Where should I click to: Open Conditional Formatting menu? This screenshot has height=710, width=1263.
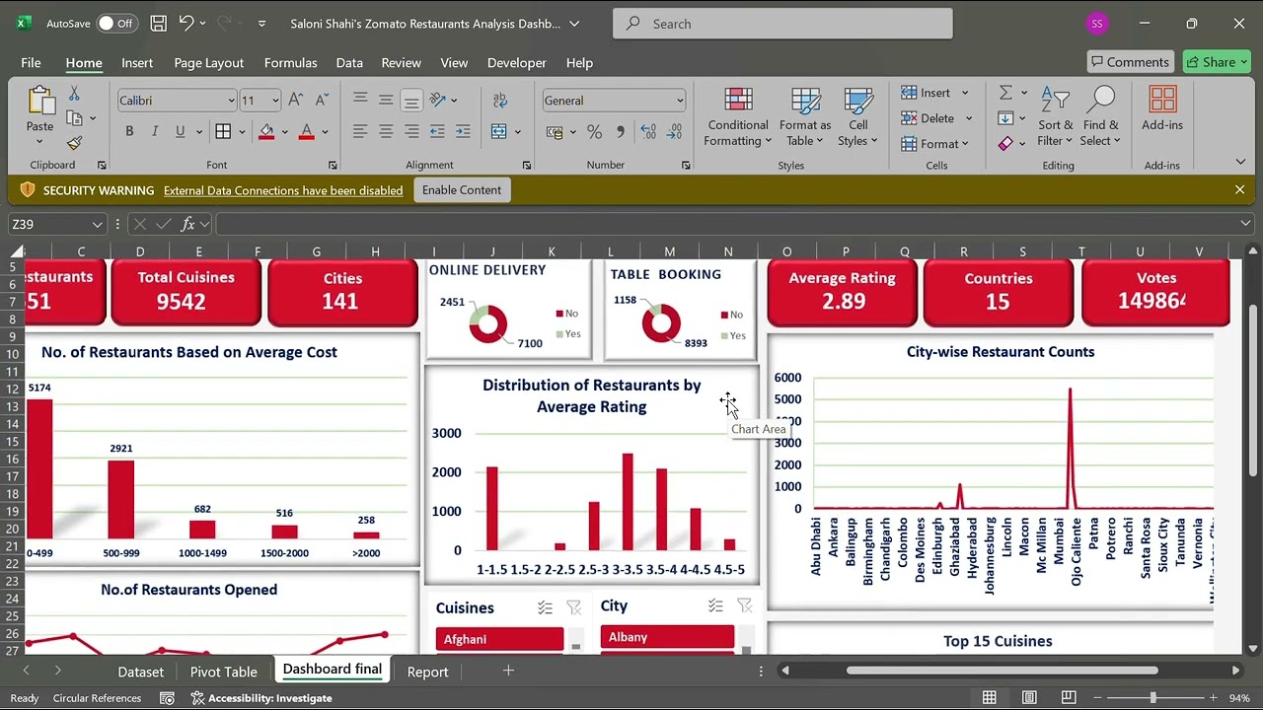[x=737, y=117]
